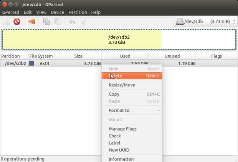Click the Undo last operation toolbar icon
This screenshot has height=162, width=238.
pyautogui.click(x=72, y=21)
